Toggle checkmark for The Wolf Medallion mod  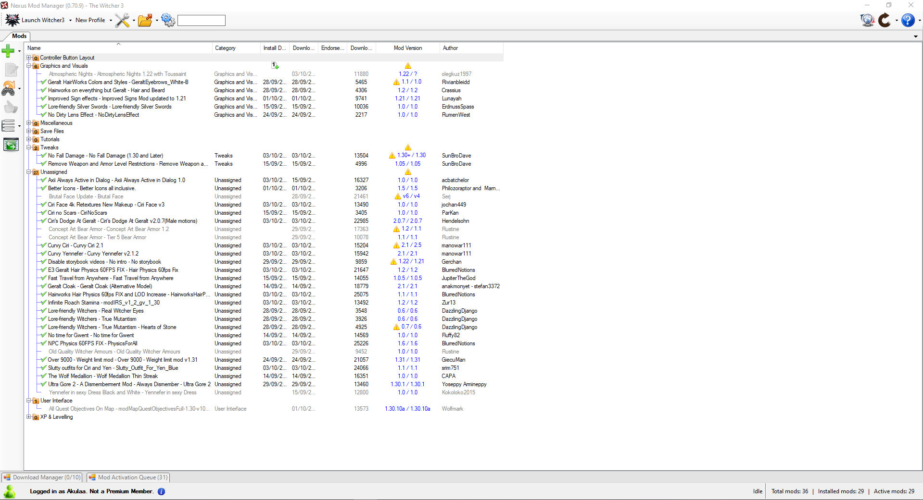pos(44,376)
